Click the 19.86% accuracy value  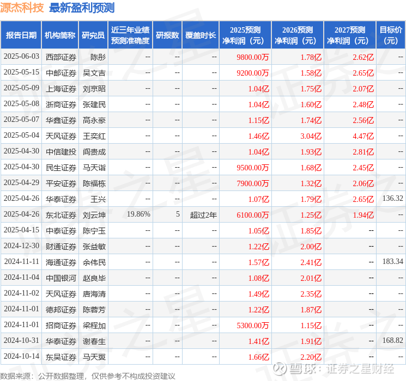(138, 214)
